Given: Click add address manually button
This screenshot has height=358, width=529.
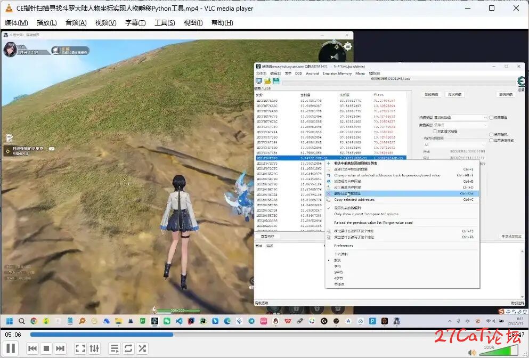Looking at the screenshot, I should (x=511, y=236).
